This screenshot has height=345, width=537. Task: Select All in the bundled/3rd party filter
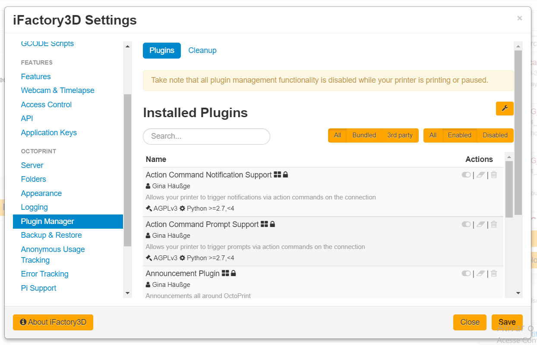(x=338, y=135)
